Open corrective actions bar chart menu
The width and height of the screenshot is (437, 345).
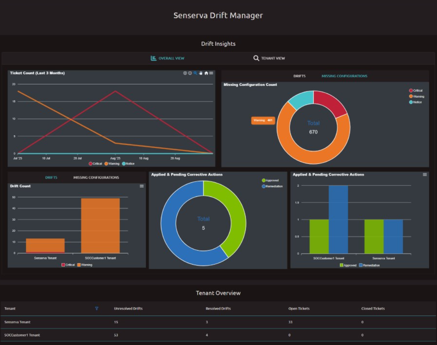click(425, 175)
